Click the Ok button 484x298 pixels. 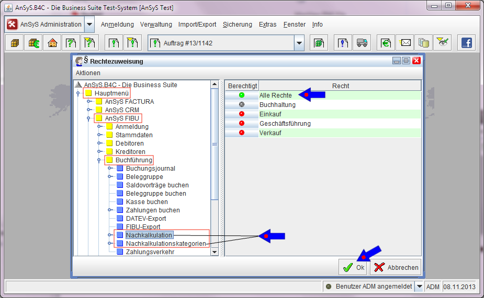tap(353, 267)
